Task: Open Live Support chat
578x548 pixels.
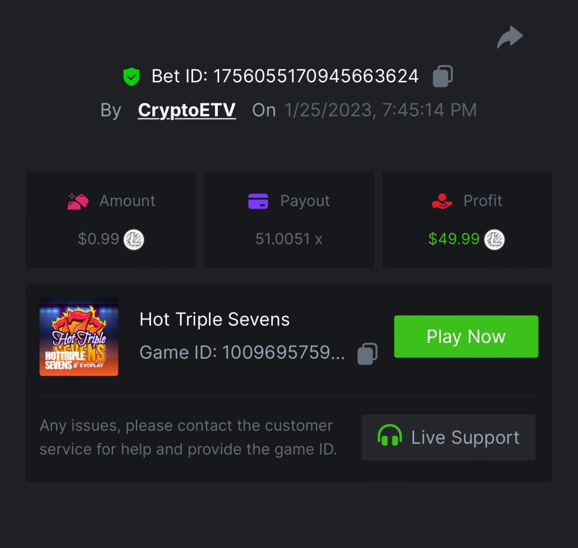Action: coord(448,437)
